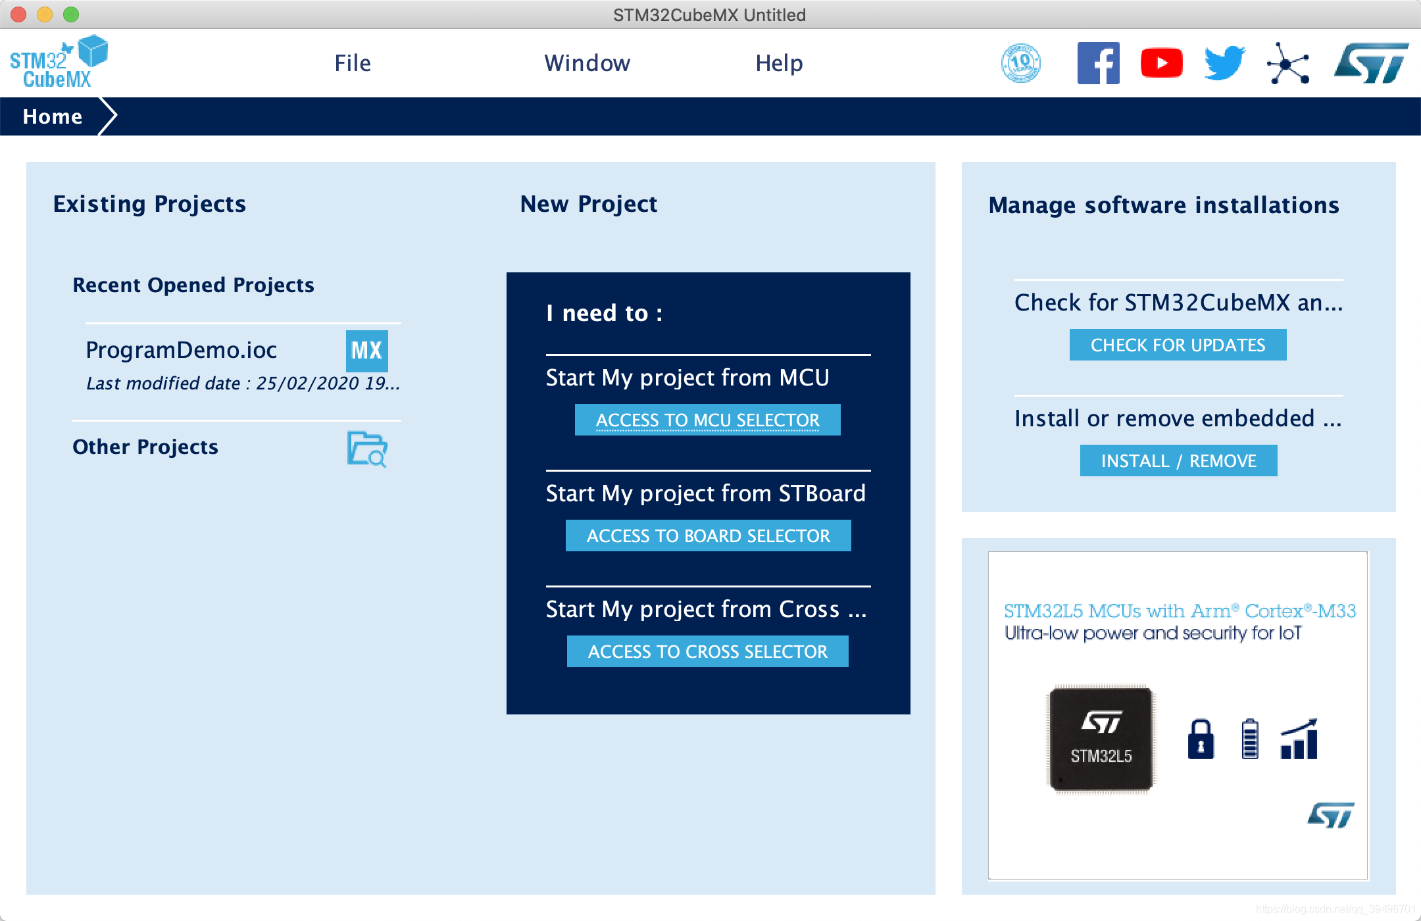
Task: Click the STM32L5 chip image
Action: 1101,739
